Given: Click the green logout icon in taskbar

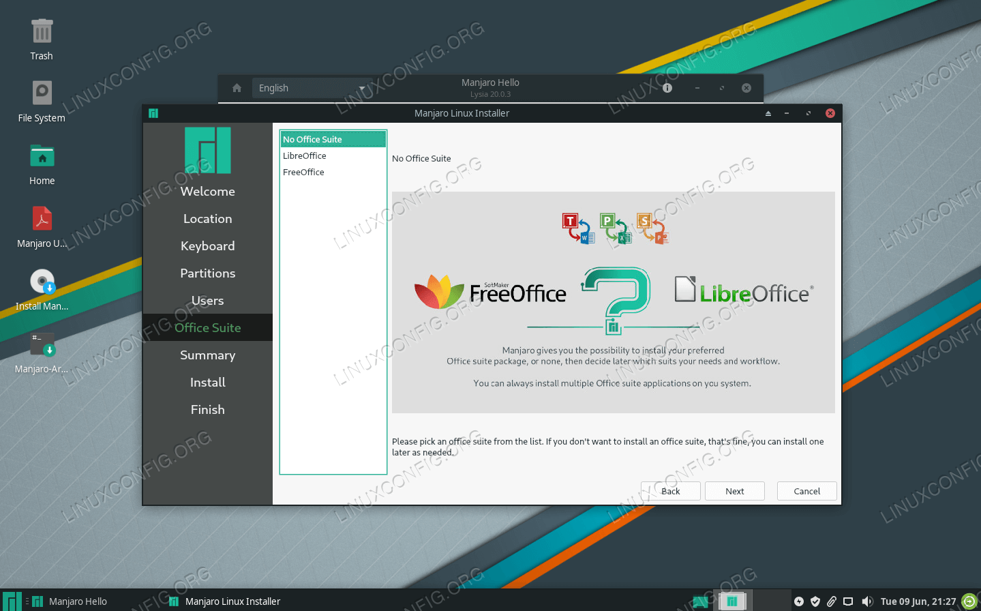Looking at the screenshot, I should (x=969, y=601).
